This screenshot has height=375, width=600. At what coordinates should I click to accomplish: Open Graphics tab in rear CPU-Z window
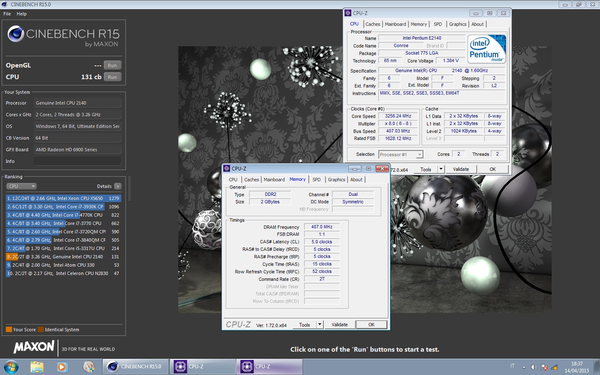[457, 24]
